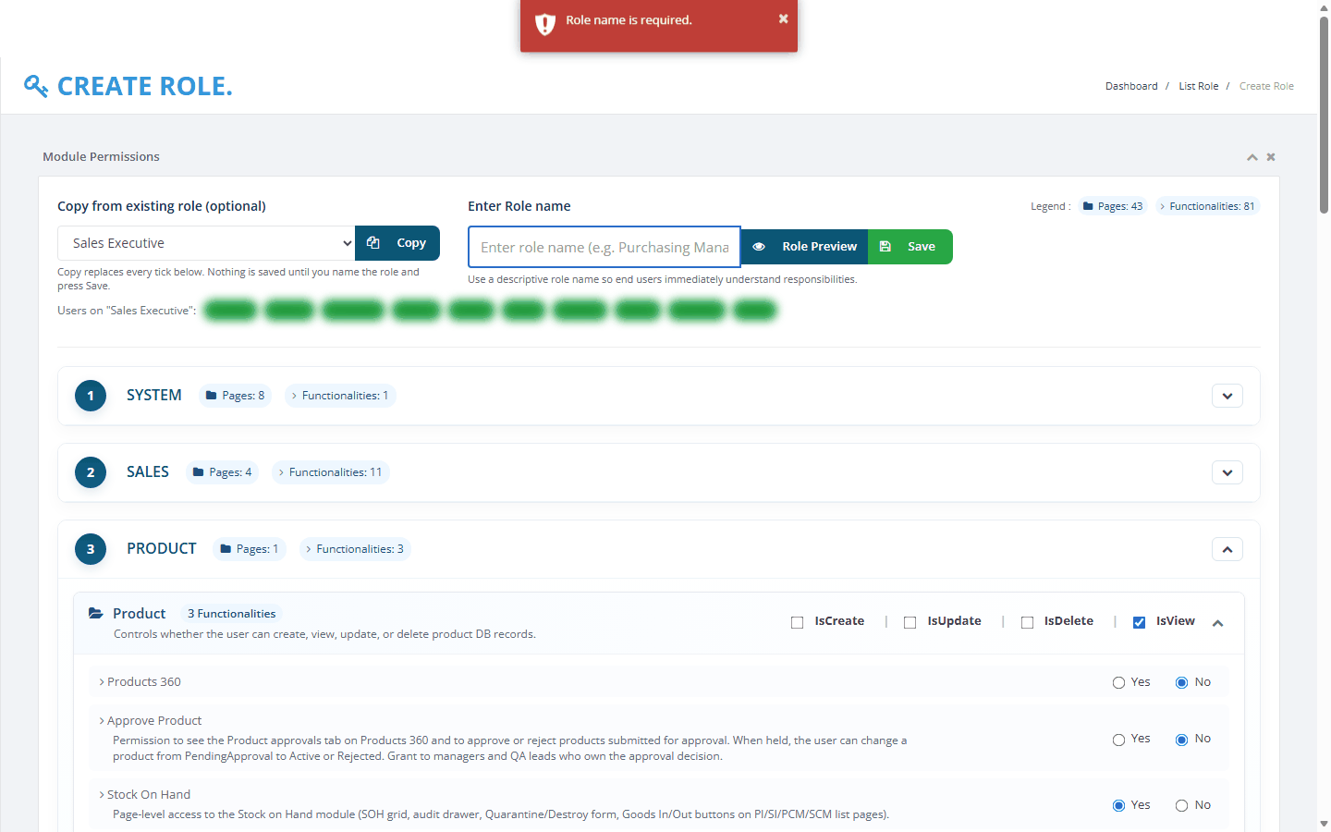
Task: Expand the SYSTEM module section
Action: [x=1227, y=396]
